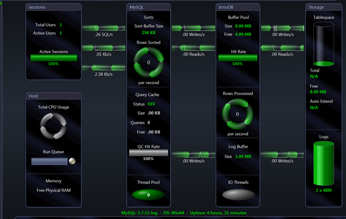Click the QC Hit Rate gray bar
This screenshot has width=346, height=219.
click(149, 153)
